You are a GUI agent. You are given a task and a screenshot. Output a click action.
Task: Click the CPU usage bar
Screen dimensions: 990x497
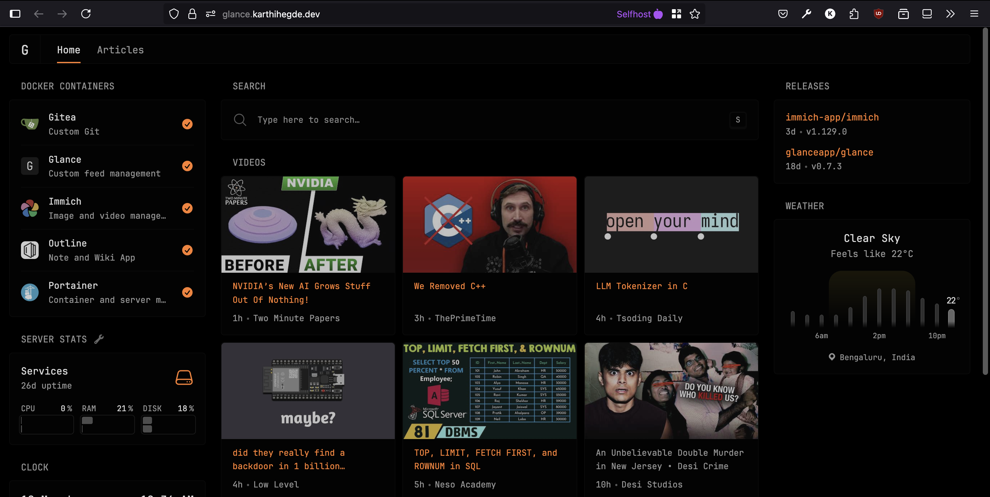click(47, 424)
